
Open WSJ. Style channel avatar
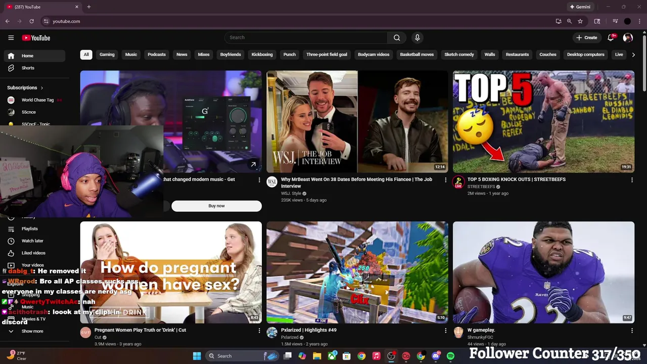[x=272, y=182]
